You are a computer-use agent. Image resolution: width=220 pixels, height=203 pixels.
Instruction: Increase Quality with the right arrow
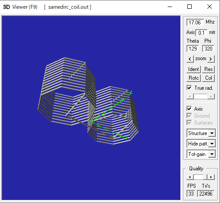[x=211, y=177]
